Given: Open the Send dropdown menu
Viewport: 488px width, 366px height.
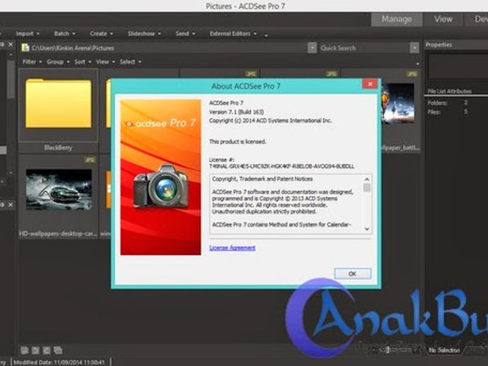Looking at the screenshot, I should click(185, 34).
